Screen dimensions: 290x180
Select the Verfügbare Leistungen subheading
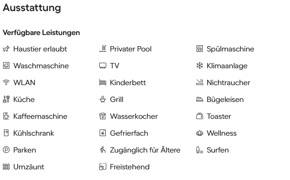tap(41, 33)
